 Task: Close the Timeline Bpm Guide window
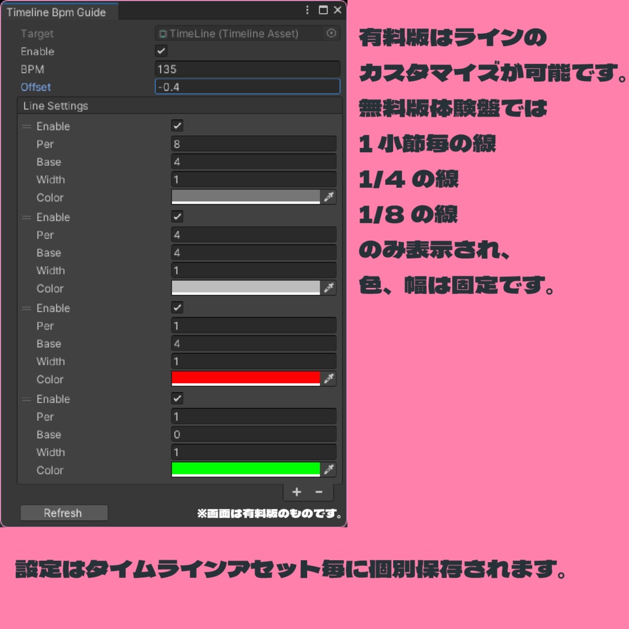pyautogui.click(x=338, y=10)
